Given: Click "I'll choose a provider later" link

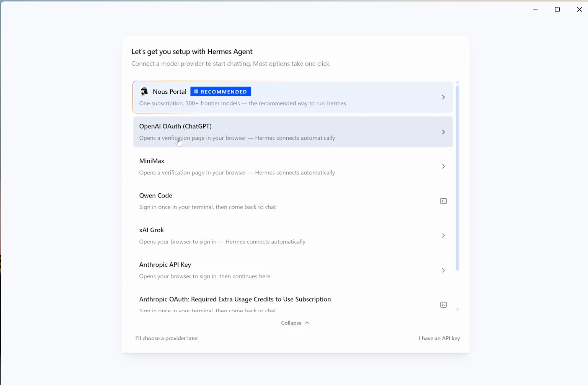Looking at the screenshot, I should point(167,338).
